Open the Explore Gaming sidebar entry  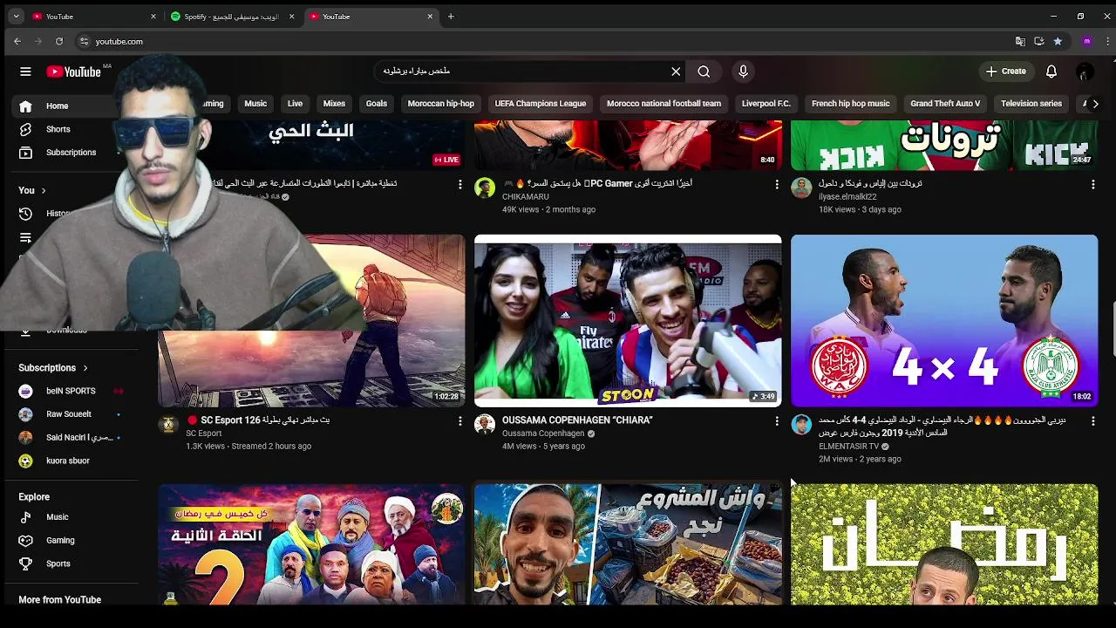(x=60, y=541)
